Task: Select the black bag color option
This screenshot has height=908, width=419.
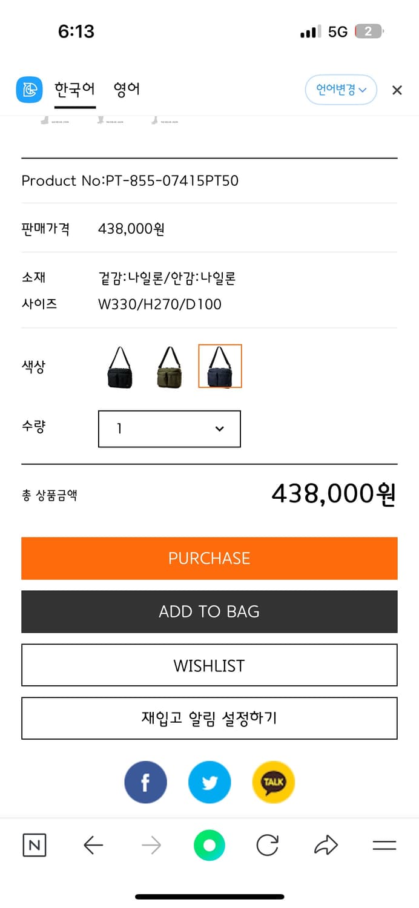Action: coord(120,366)
